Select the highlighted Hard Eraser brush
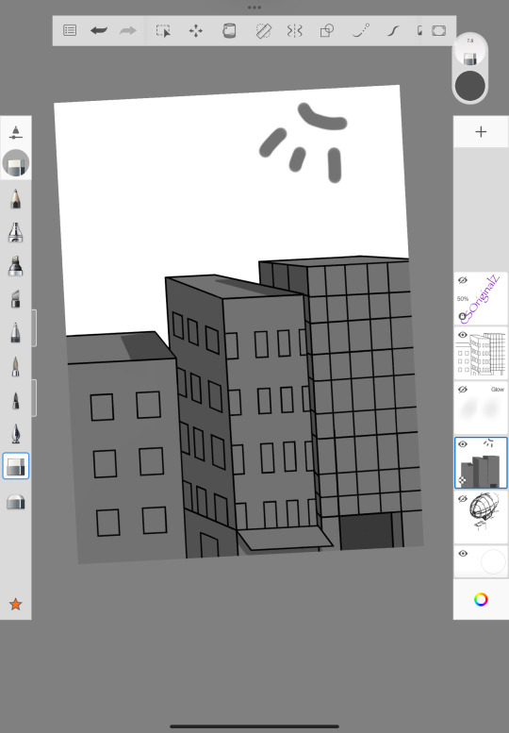Viewport: 509px width, 733px height. (16, 466)
